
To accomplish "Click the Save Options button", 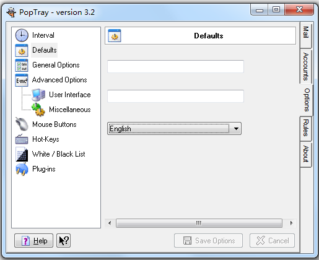I will tap(208, 241).
